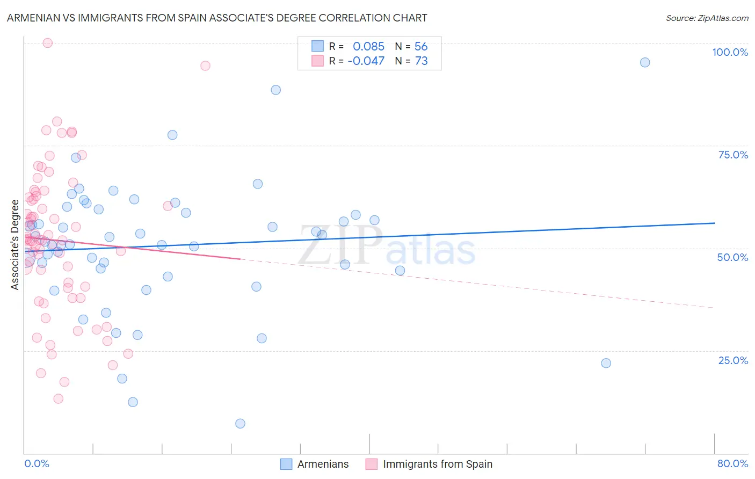Click the pink data point at the very top left
755x479 pixels.
click(x=47, y=43)
